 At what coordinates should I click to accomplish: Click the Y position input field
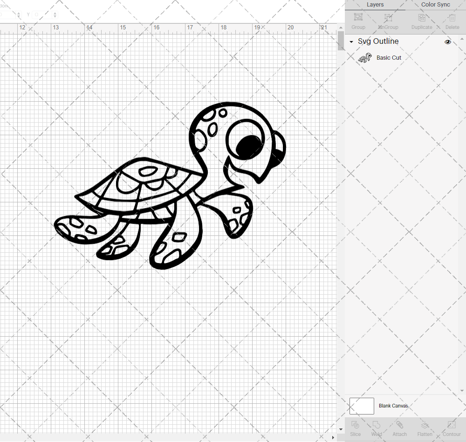[x=42, y=14]
